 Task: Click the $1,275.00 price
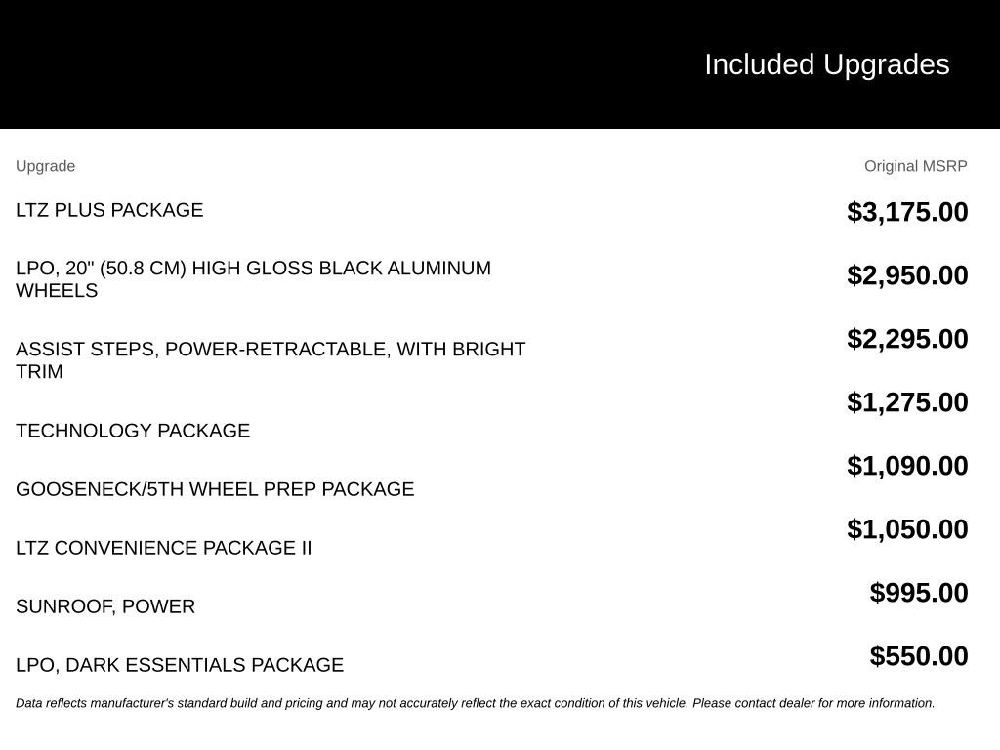[x=907, y=402]
